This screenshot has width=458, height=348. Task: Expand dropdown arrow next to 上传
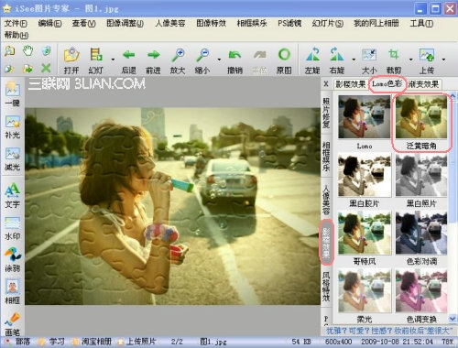click(443, 60)
